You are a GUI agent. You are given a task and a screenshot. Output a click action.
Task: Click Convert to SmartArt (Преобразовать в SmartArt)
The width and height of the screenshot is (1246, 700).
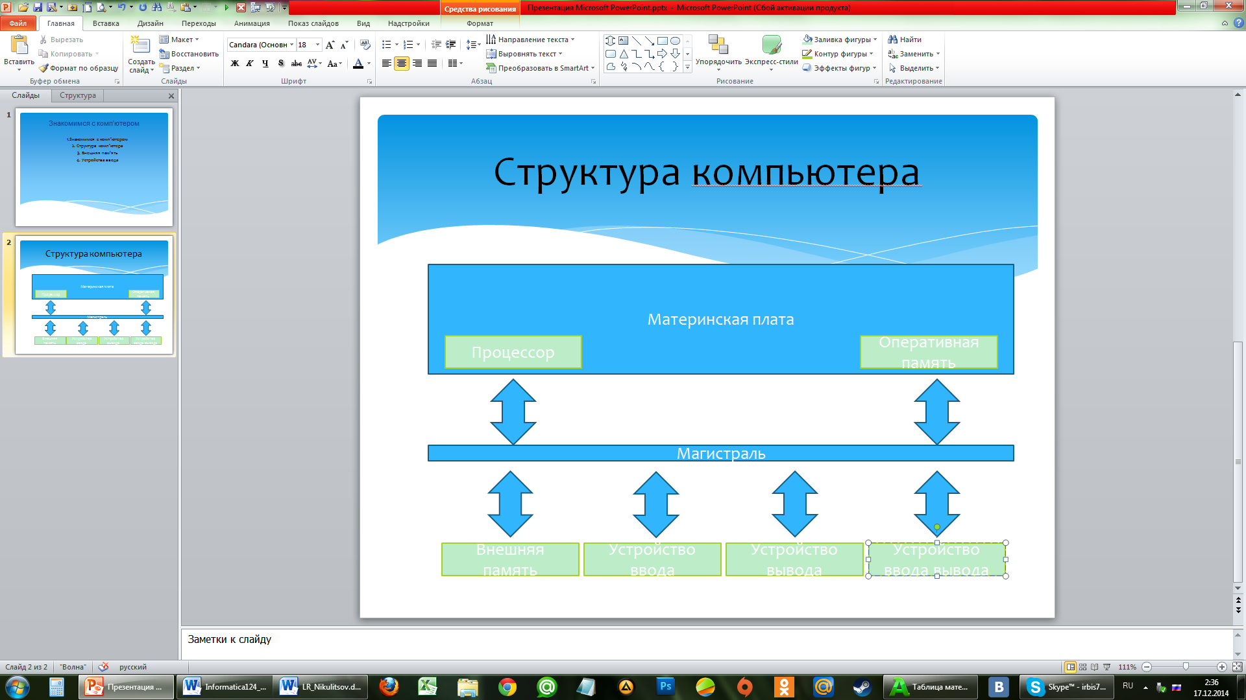pyautogui.click(x=540, y=68)
